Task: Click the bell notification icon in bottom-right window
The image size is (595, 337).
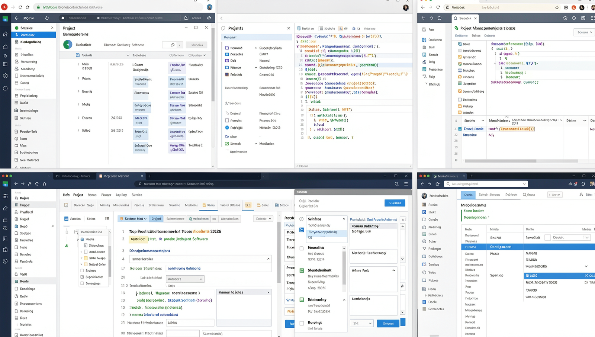Action: point(583,184)
